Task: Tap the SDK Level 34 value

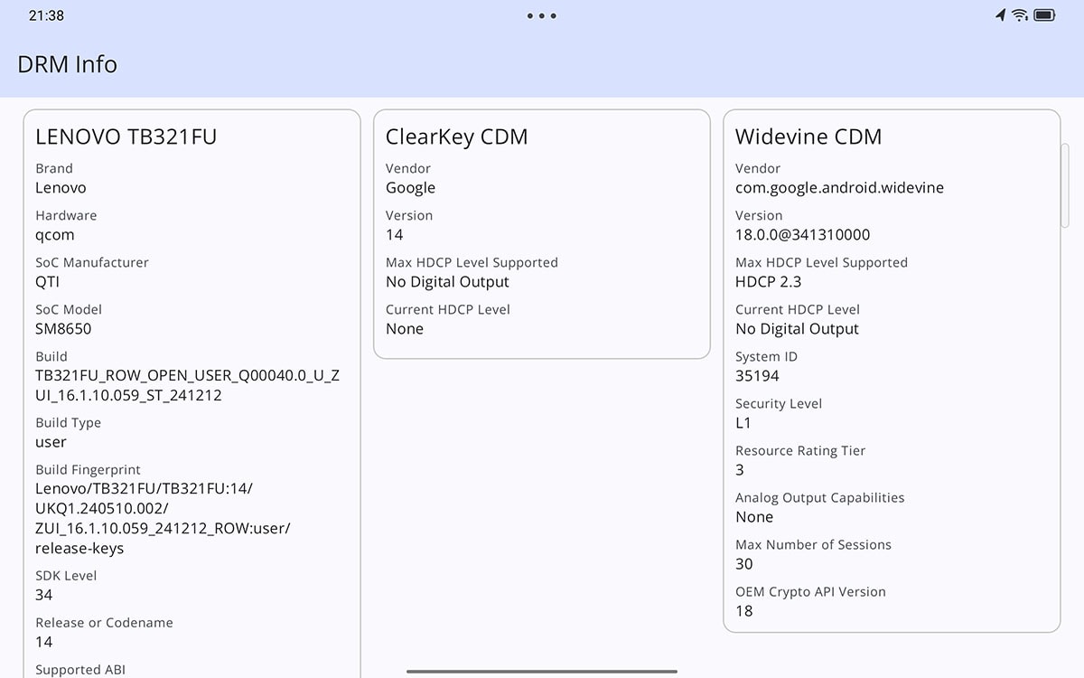Action: point(44,595)
